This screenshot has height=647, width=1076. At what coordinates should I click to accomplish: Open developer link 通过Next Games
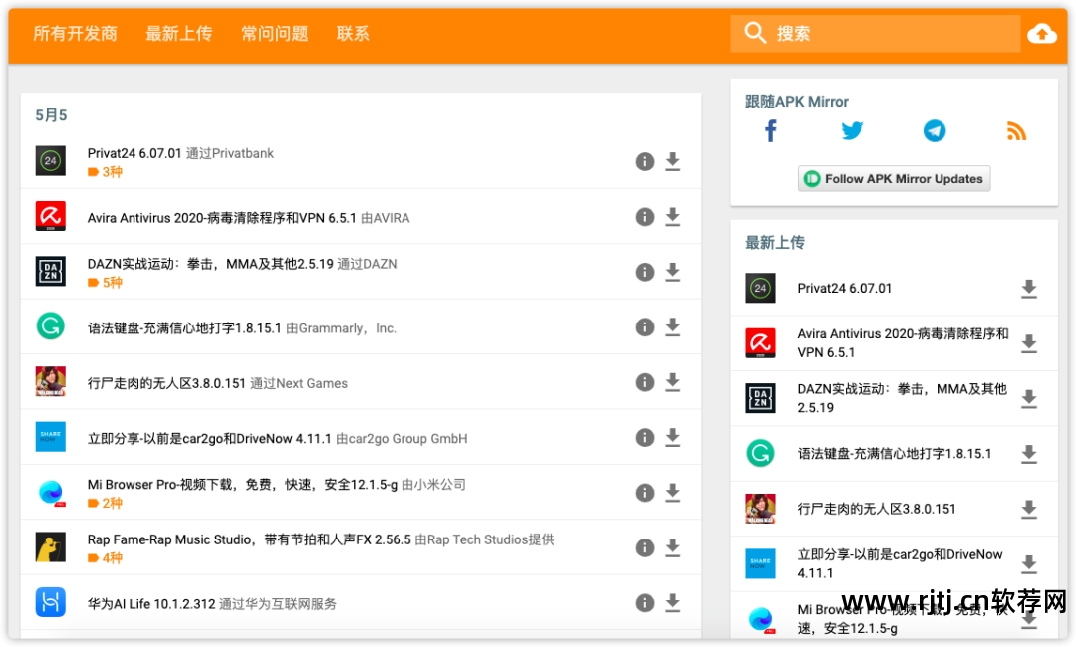299,384
